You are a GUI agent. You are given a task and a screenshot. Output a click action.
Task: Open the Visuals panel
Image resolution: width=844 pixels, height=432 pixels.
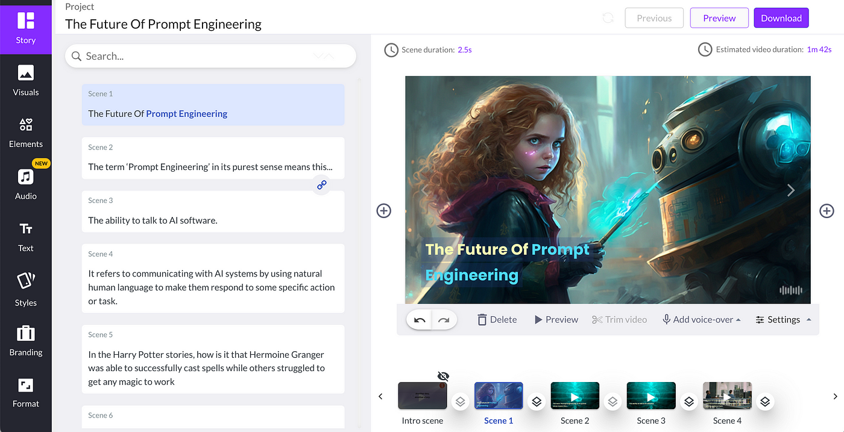(25, 81)
